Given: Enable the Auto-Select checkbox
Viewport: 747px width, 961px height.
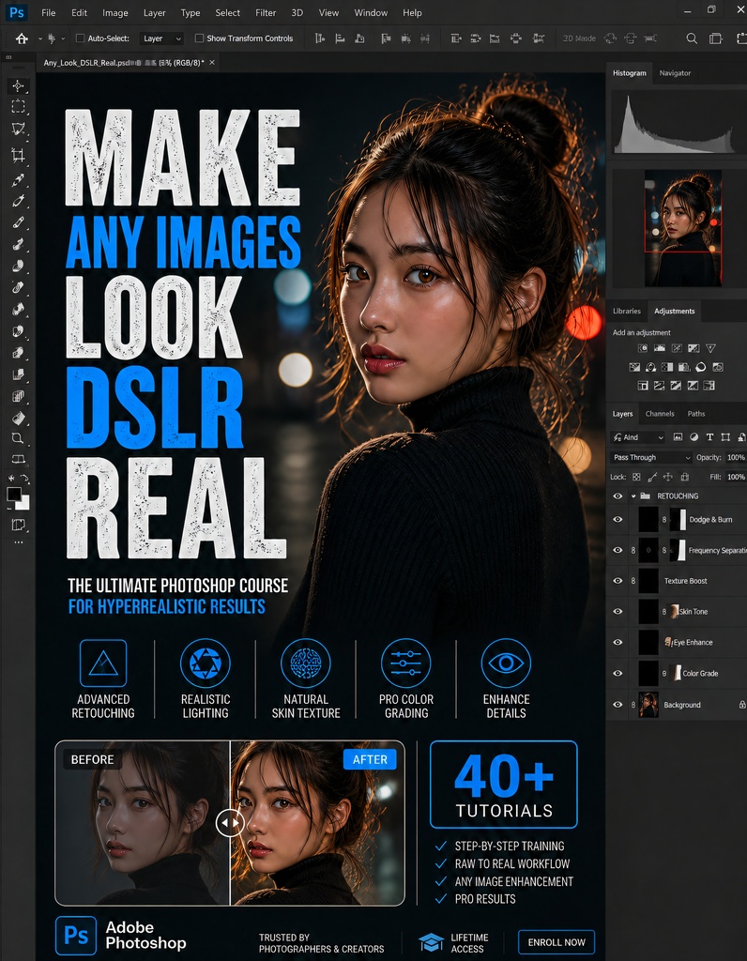Looking at the screenshot, I should pos(80,38).
